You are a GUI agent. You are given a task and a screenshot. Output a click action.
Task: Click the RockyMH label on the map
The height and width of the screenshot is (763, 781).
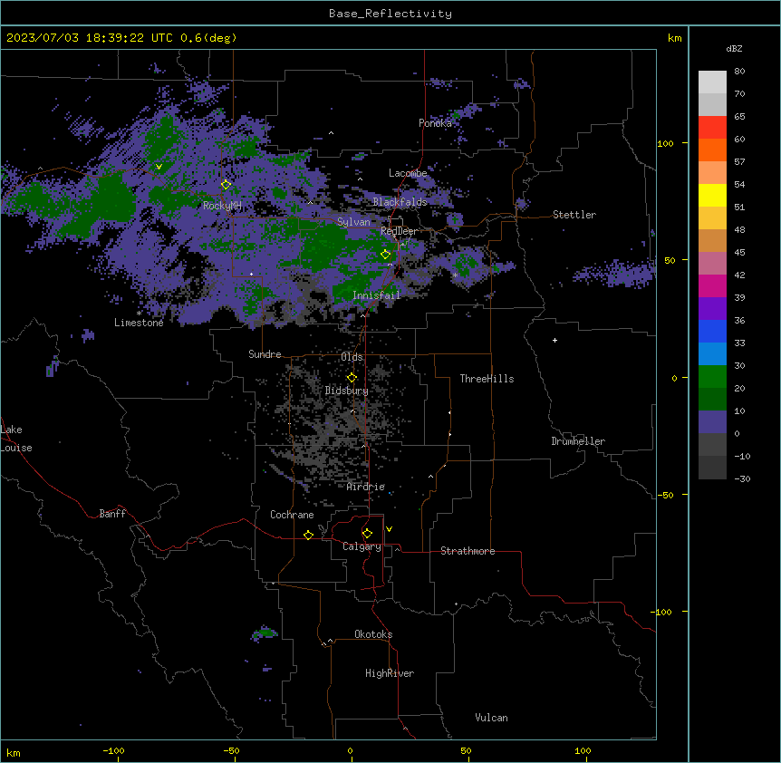tap(222, 206)
